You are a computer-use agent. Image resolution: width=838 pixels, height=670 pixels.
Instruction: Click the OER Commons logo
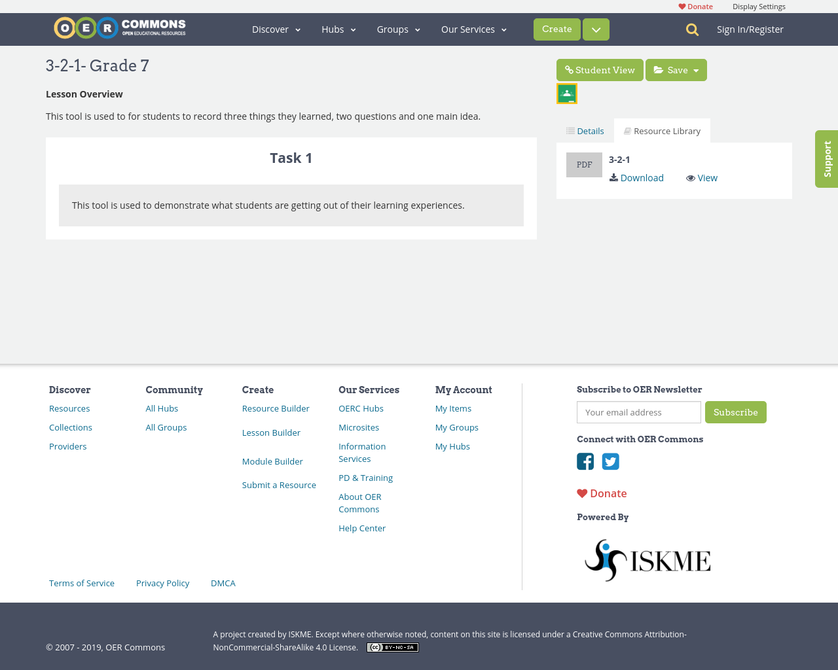119,27
